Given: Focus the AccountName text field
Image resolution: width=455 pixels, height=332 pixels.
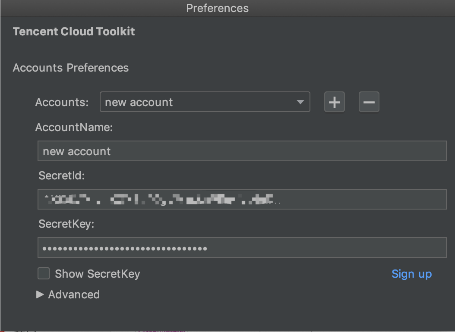Looking at the screenshot, I should 242,151.
